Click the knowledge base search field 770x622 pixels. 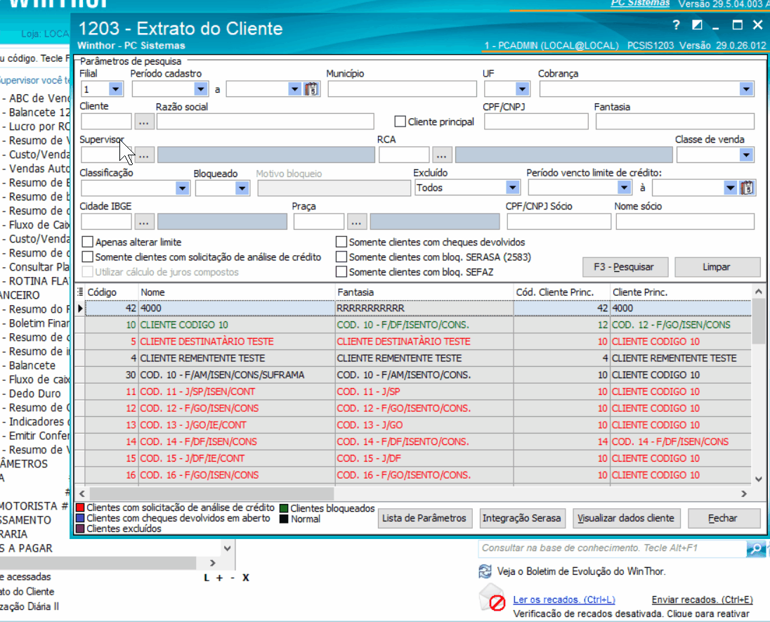(x=612, y=548)
